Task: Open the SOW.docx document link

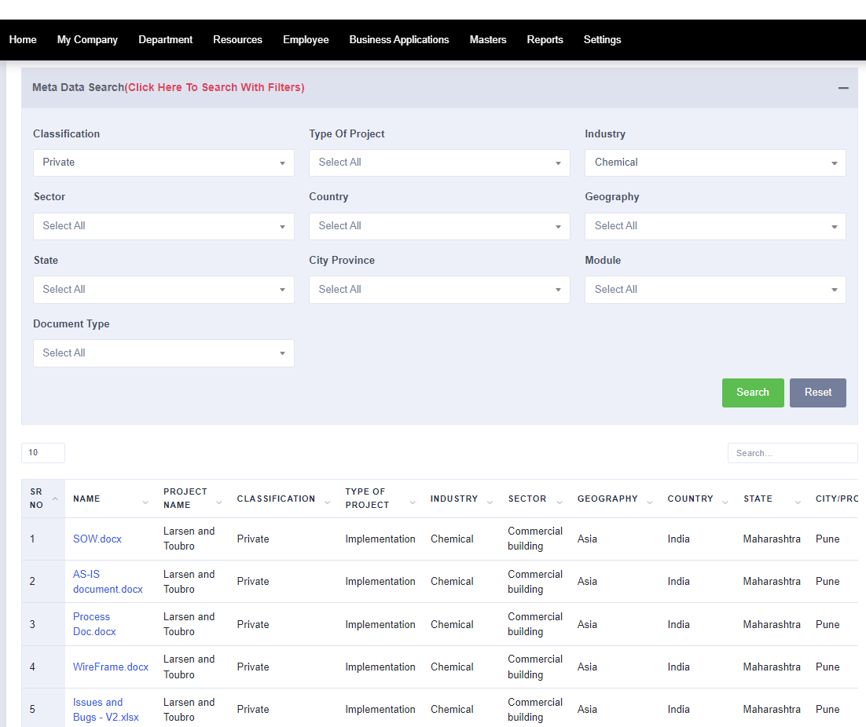Action: (97, 539)
